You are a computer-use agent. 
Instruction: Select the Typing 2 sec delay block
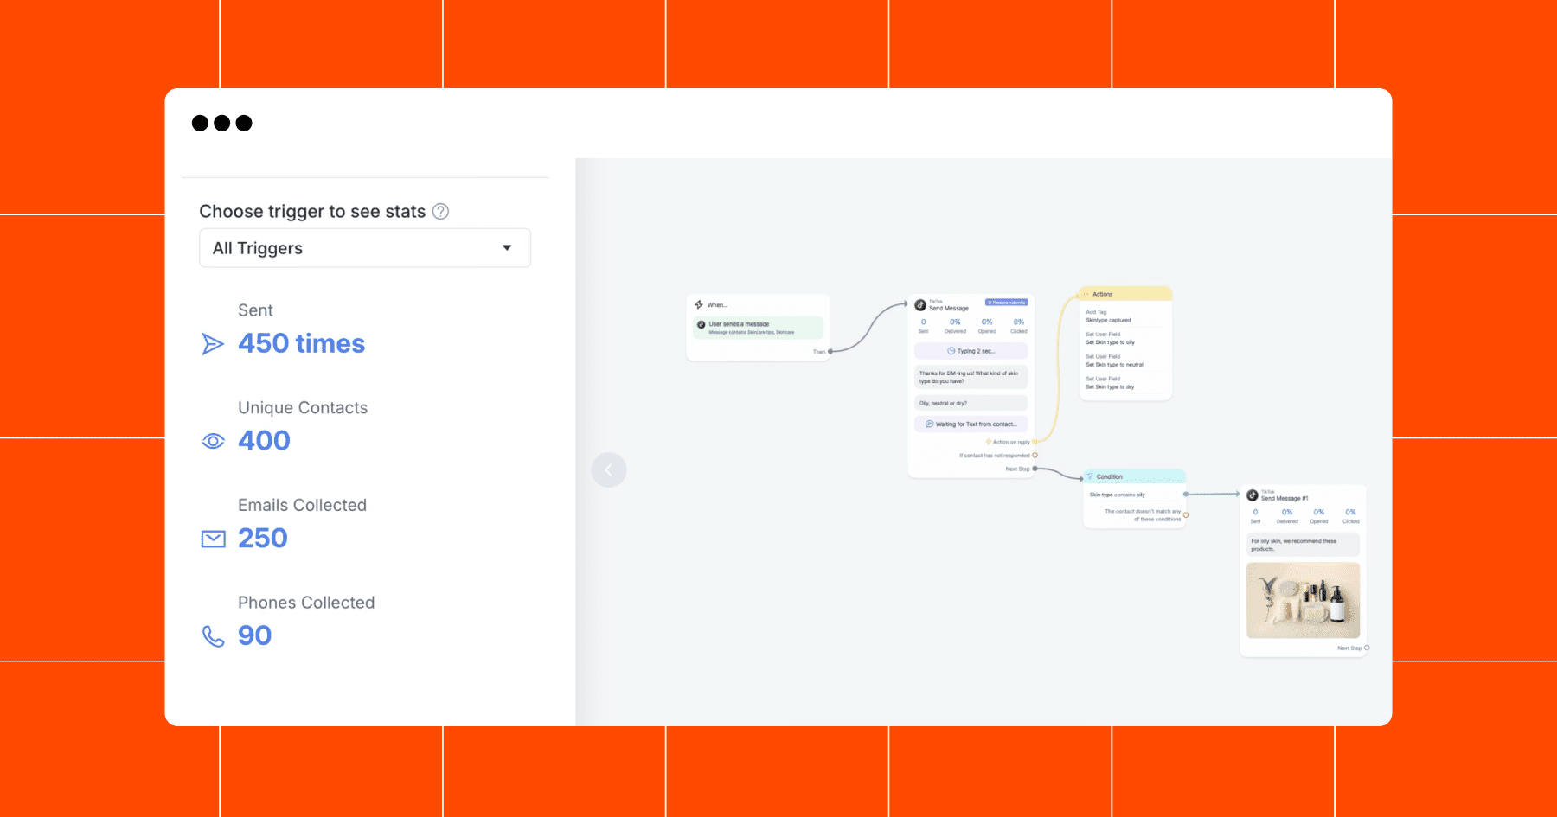point(971,351)
